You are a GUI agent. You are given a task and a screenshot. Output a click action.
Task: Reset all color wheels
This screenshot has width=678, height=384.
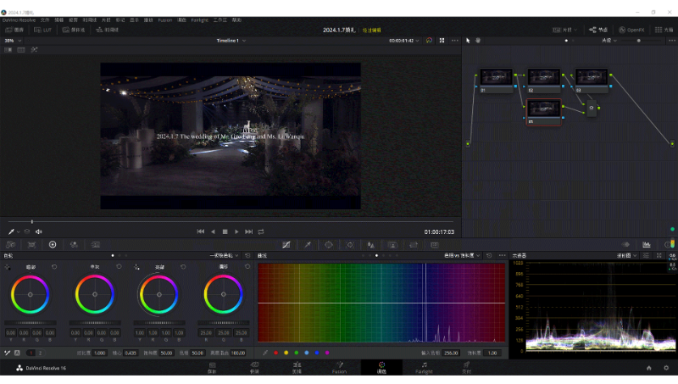pos(247,255)
